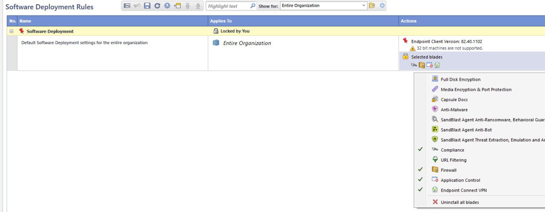Open the Show for dropdown
The image size is (545, 212).
(364, 6)
